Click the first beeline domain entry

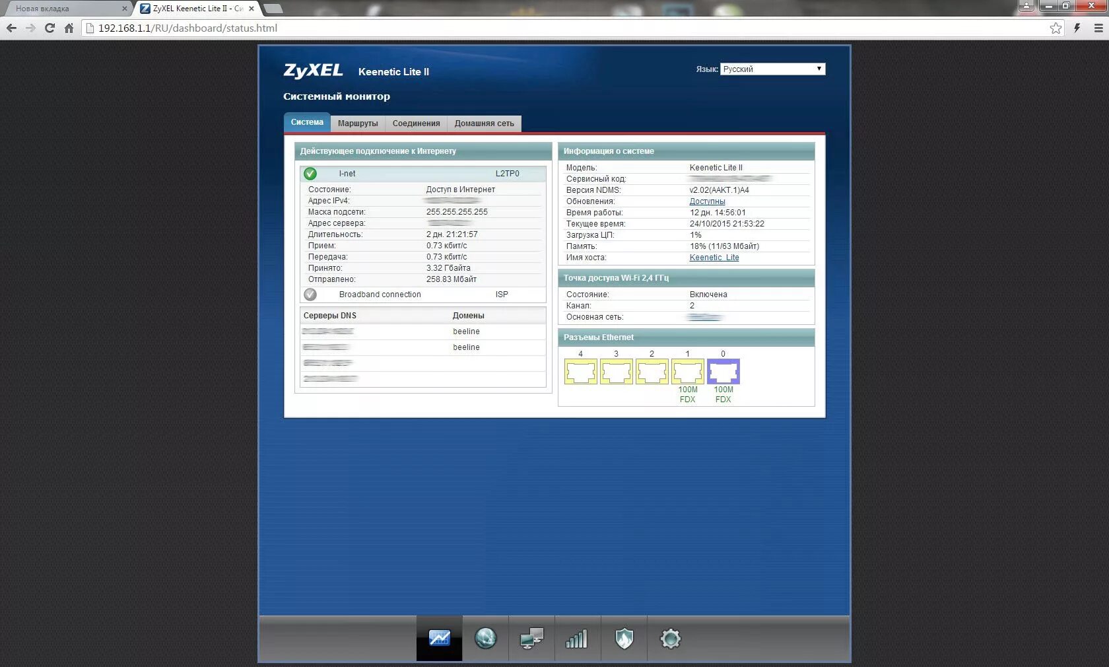[466, 332]
